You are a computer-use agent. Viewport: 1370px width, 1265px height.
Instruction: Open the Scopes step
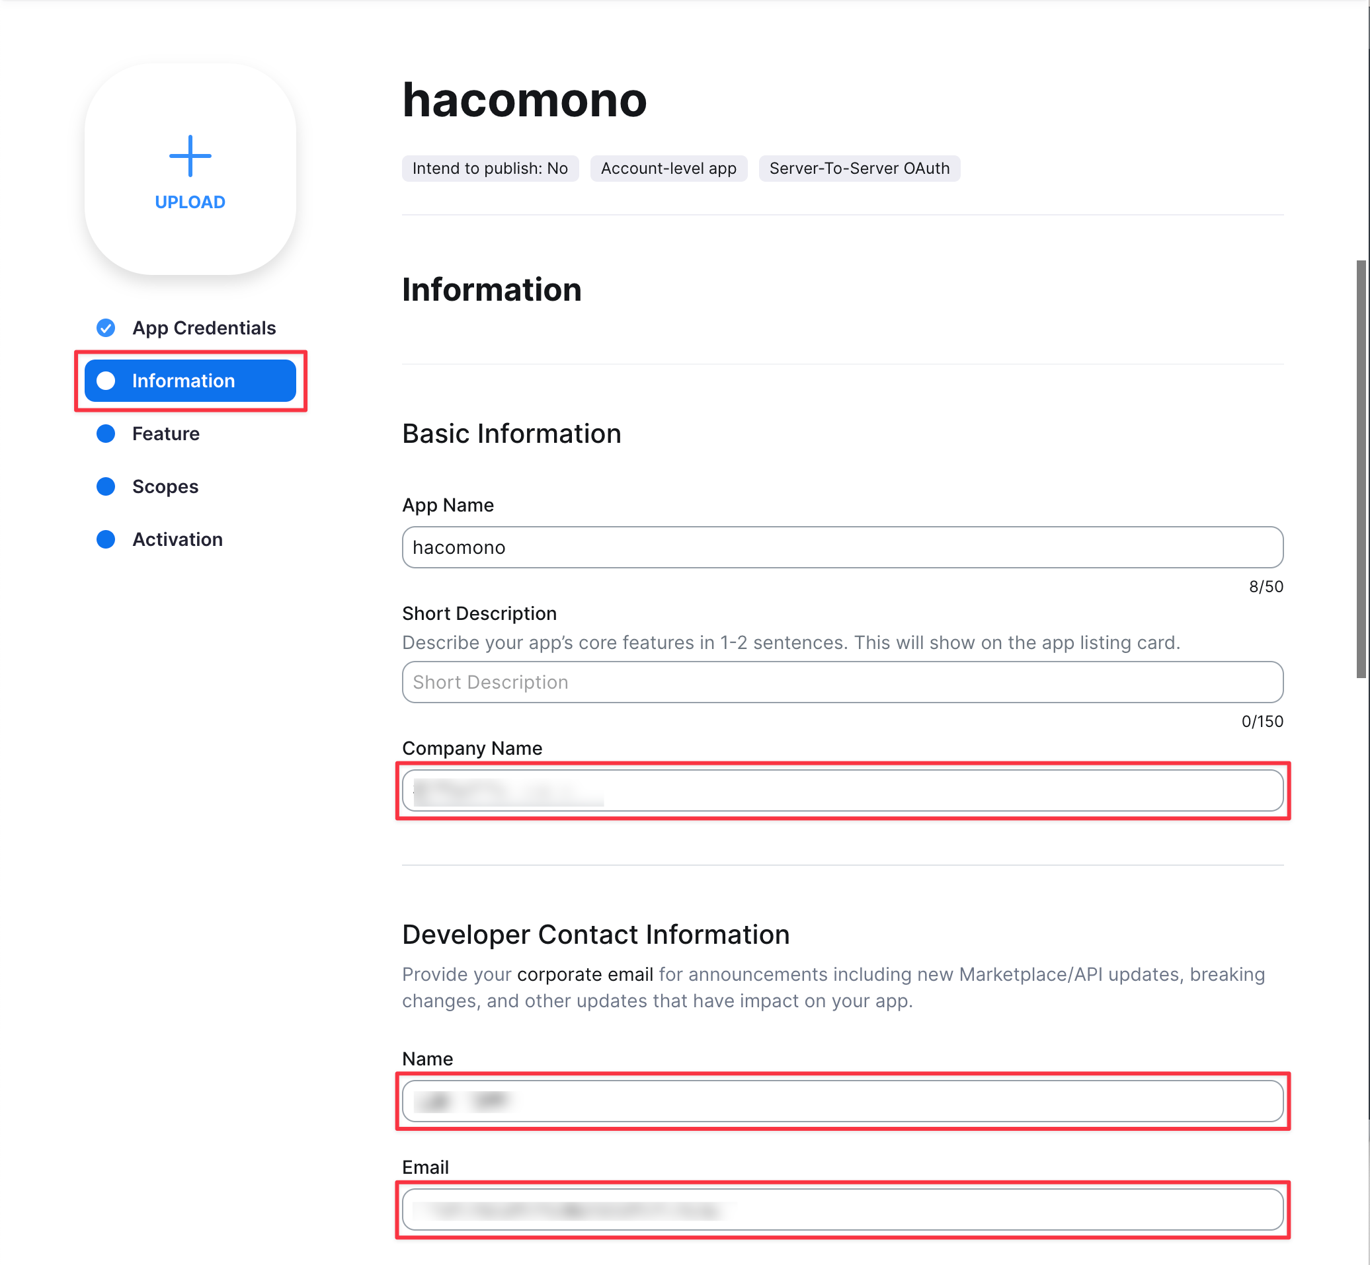[x=165, y=486]
